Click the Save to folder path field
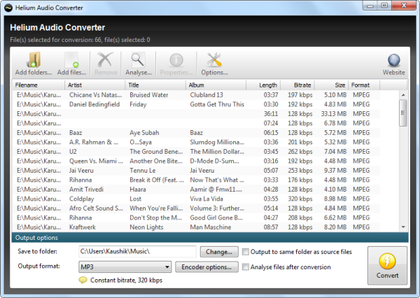 (136, 252)
